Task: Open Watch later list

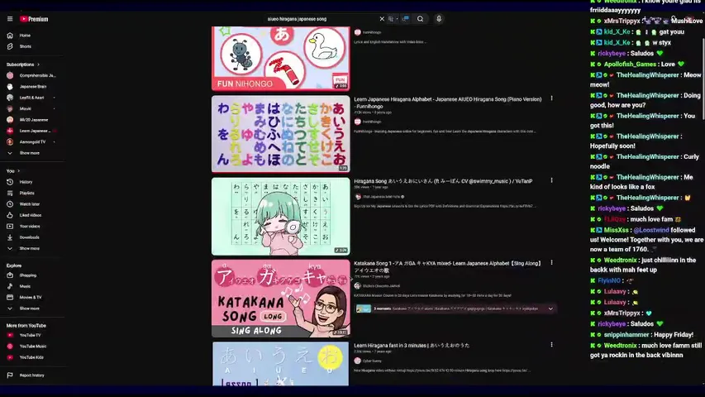Action: (x=23, y=204)
